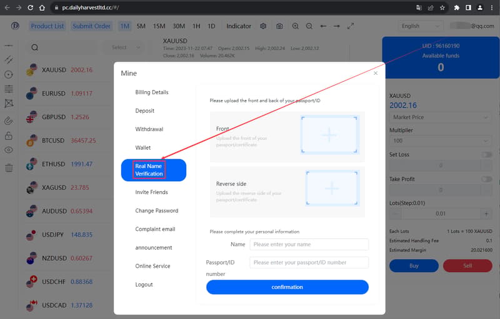Viewport: 500px width, 319px height.
Task: Click the Name input field
Action: pos(309,245)
